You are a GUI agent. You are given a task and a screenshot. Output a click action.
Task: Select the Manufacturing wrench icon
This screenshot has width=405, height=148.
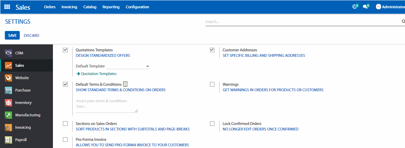click(9, 115)
